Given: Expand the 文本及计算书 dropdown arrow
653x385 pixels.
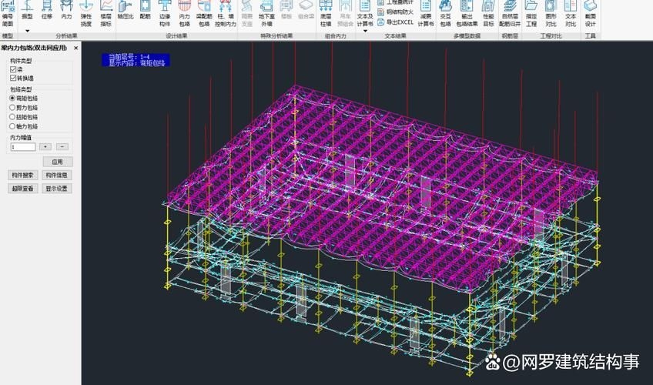Looking at the screenshot, I should pyautogui.click(x=365, y=31).
